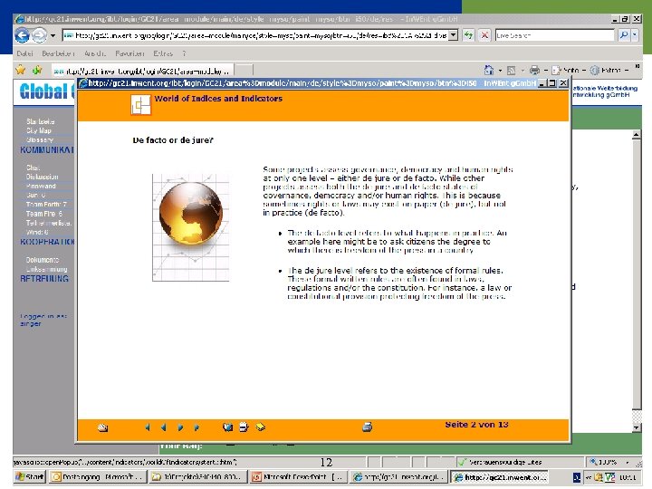Image resolution: width=652 pixels, height=489 pixels.
Task: Open Favorites Center yellow star icon
Action: coord(20,70)
